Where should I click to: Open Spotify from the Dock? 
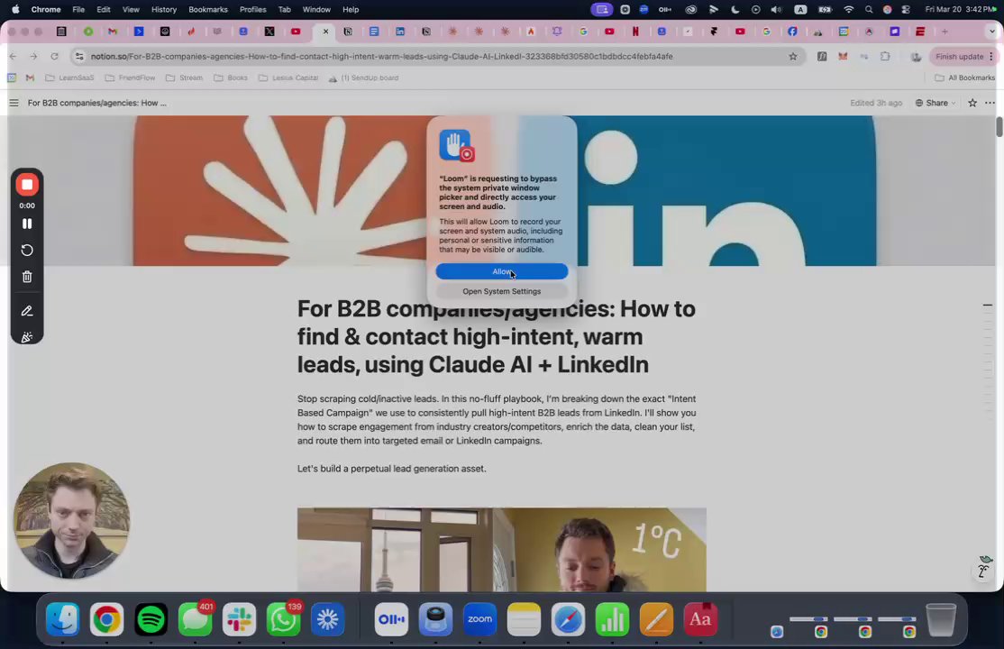coord(151,619)
